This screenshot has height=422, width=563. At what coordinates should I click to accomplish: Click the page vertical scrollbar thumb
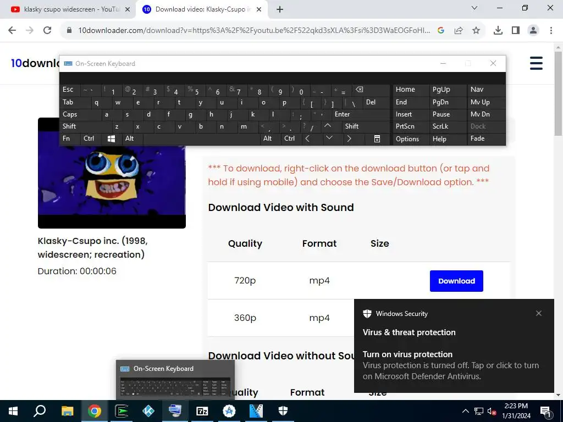coord(558,93)
